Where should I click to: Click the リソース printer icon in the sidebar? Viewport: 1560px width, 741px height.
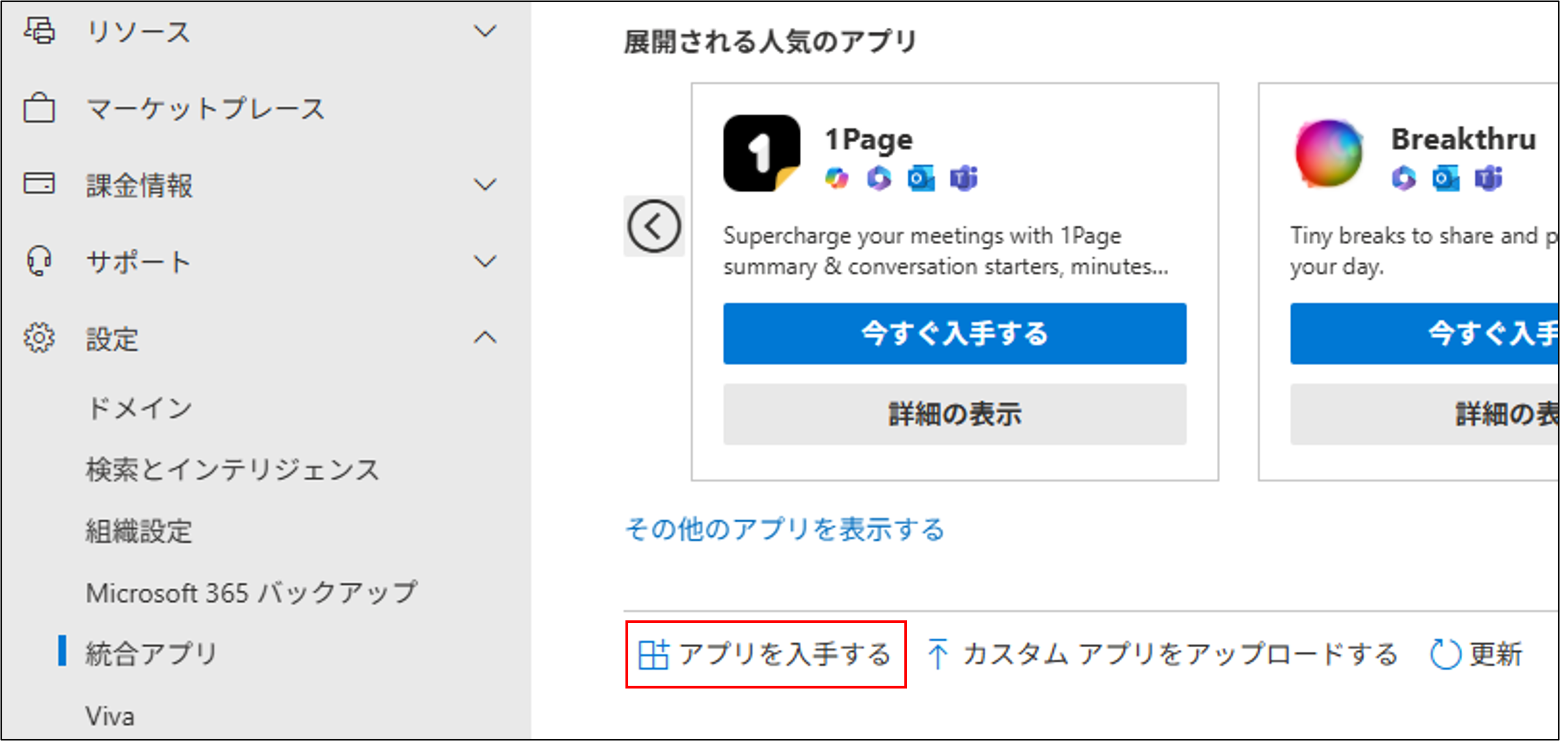click(39, 30)
